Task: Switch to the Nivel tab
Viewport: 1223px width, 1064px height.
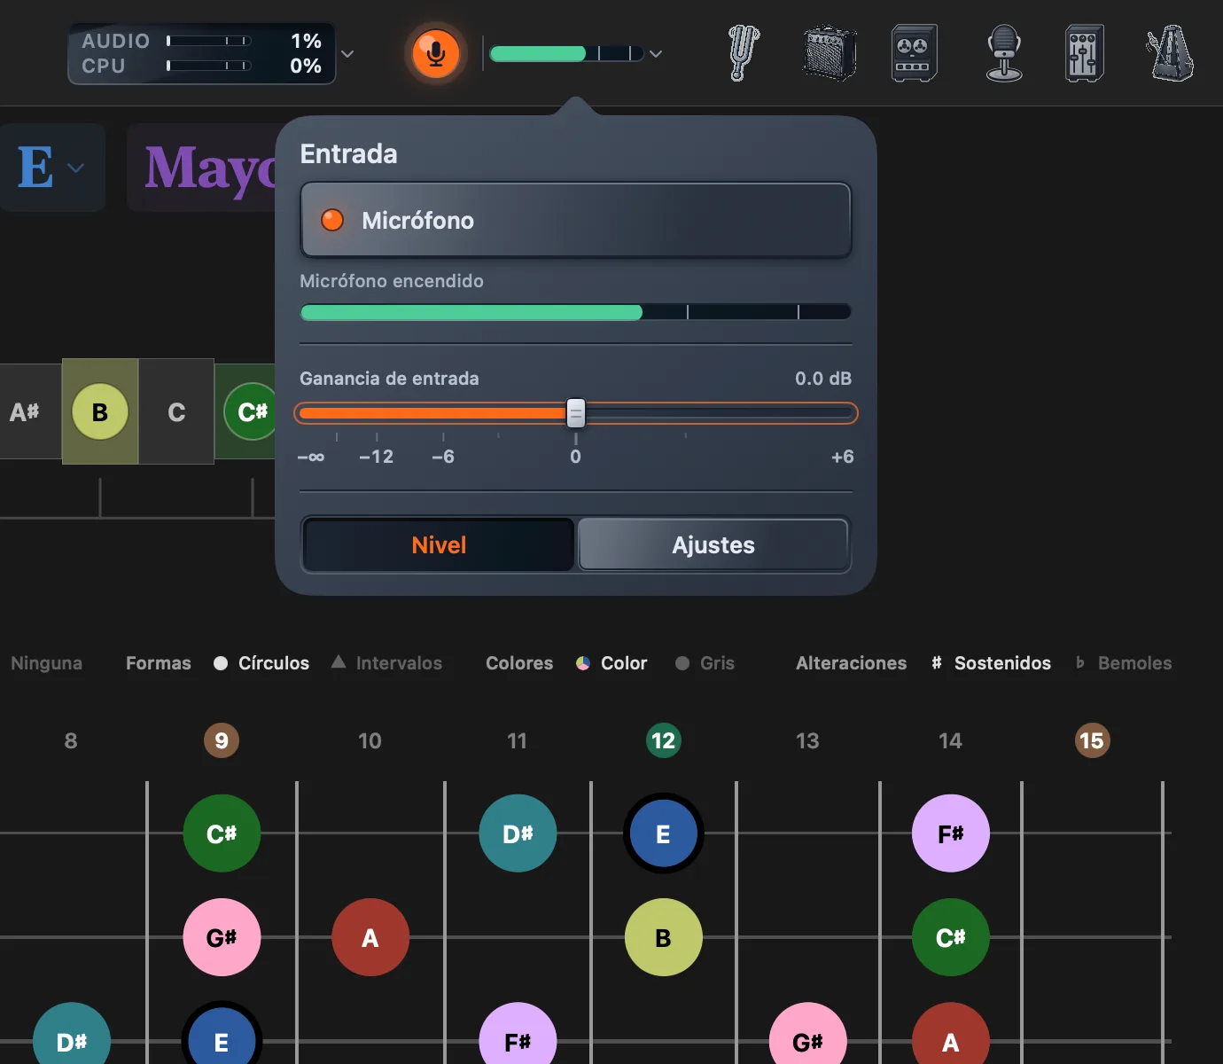Action: 439,544
